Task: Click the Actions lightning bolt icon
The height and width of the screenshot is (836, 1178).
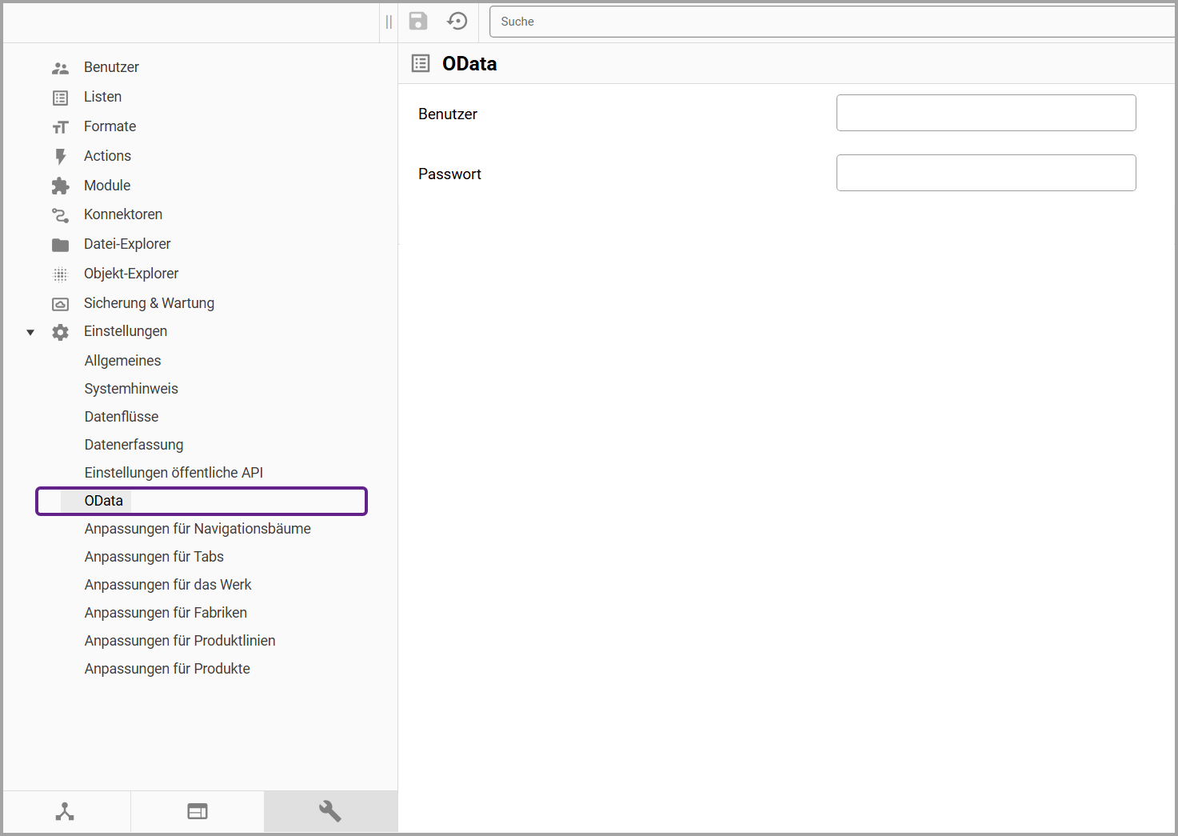Action: [61, 157]
